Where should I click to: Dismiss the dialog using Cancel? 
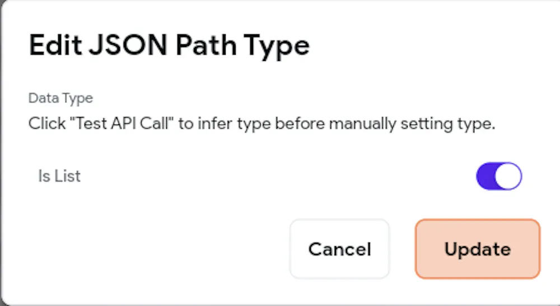pos(339,249)
